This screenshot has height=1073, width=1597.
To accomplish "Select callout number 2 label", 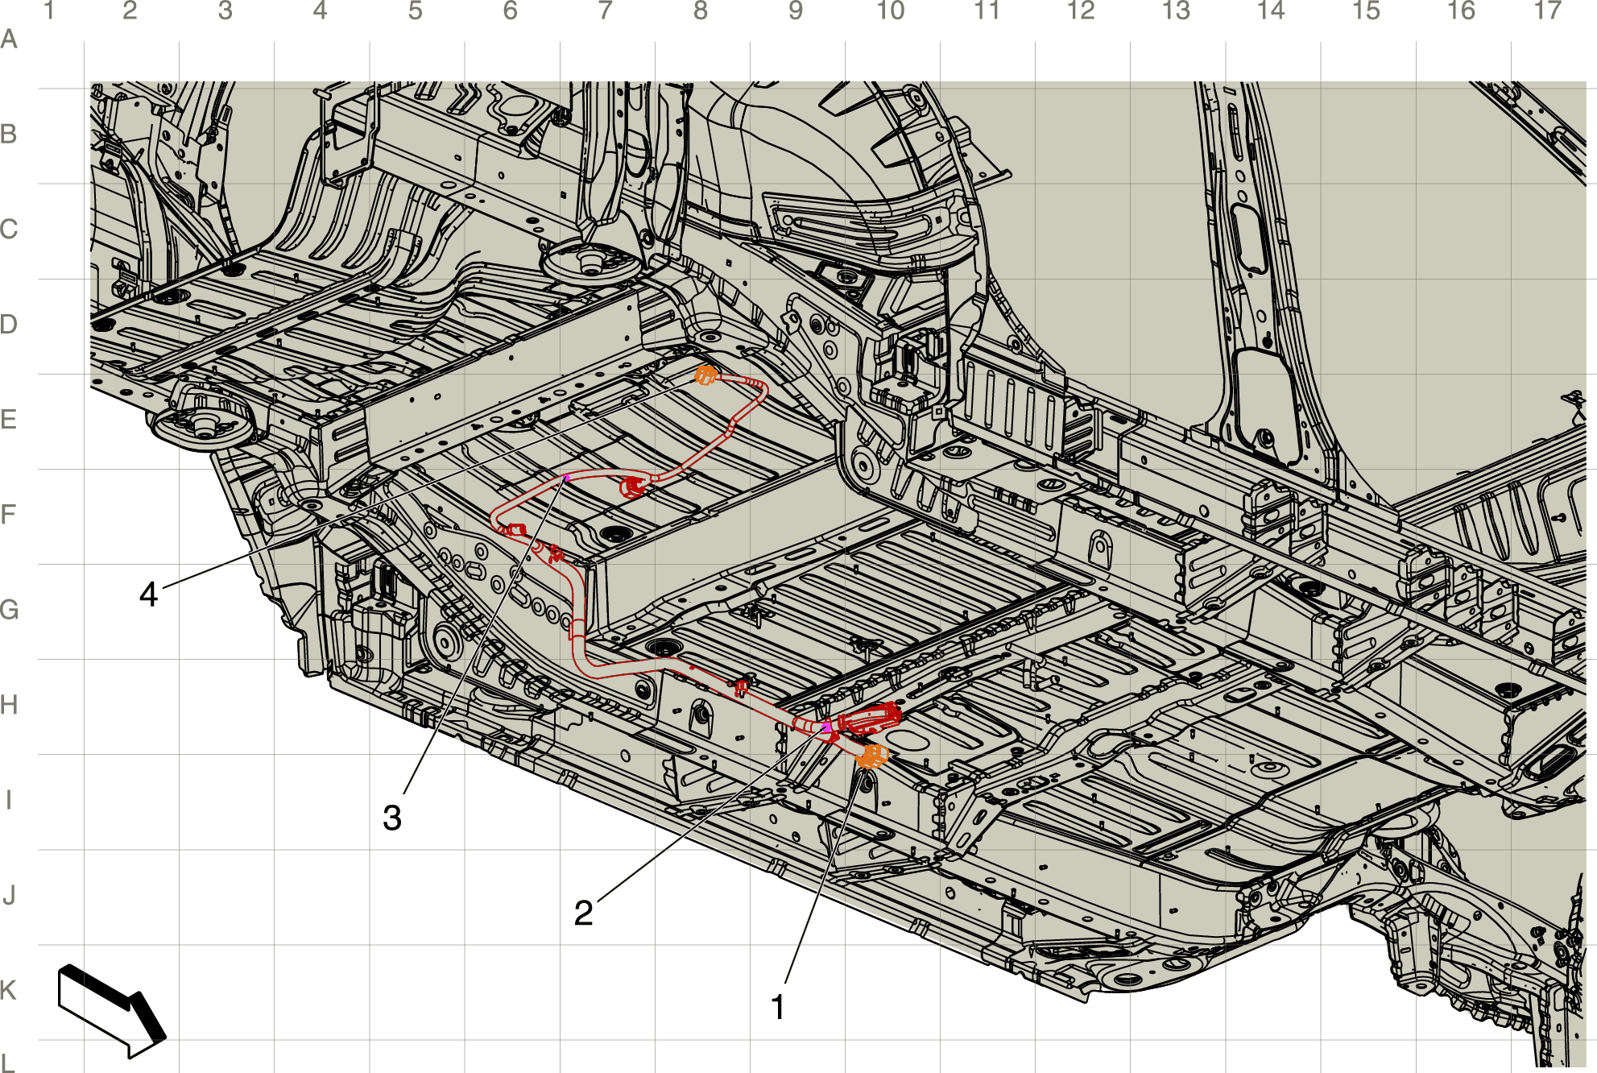I will (x=583, y=913).
